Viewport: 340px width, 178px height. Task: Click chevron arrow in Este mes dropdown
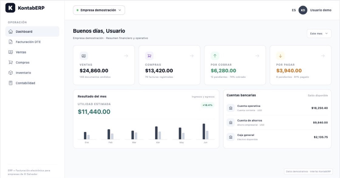326,33
